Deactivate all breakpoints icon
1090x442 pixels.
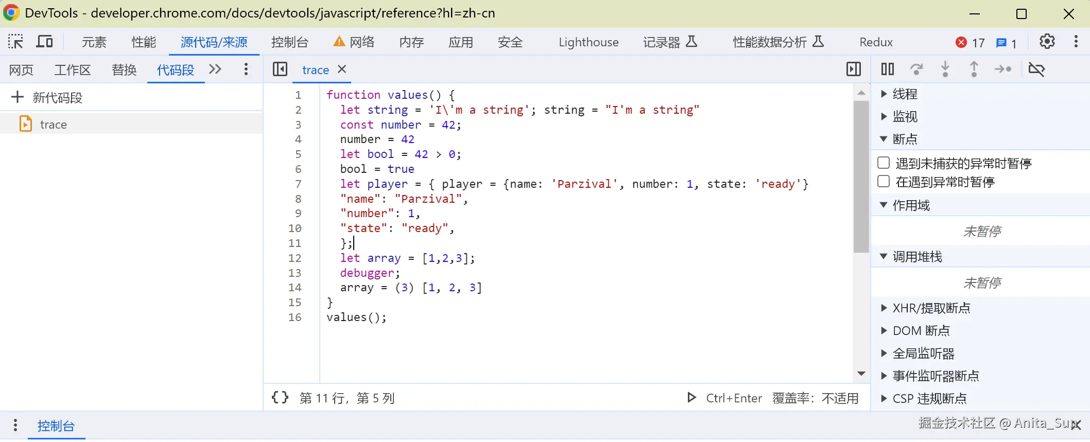click(x=1036, y=69)
